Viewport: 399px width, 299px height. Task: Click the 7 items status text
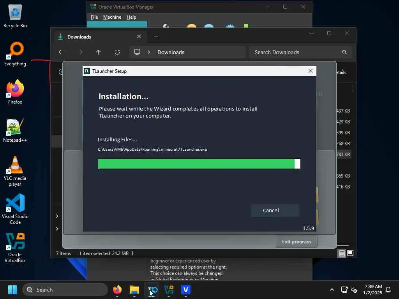pyautogui.click(x=64, y=253)
